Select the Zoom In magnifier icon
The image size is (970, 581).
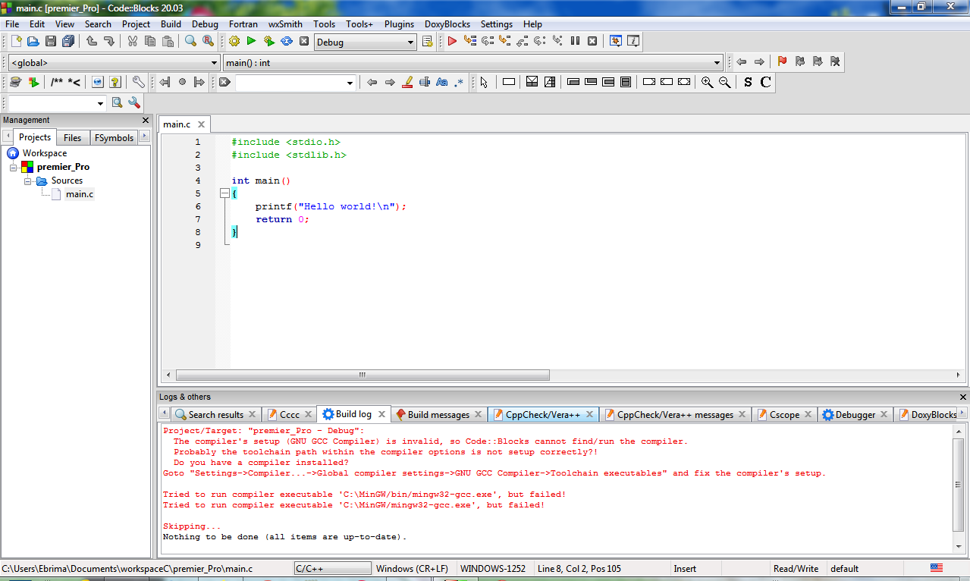707,81
